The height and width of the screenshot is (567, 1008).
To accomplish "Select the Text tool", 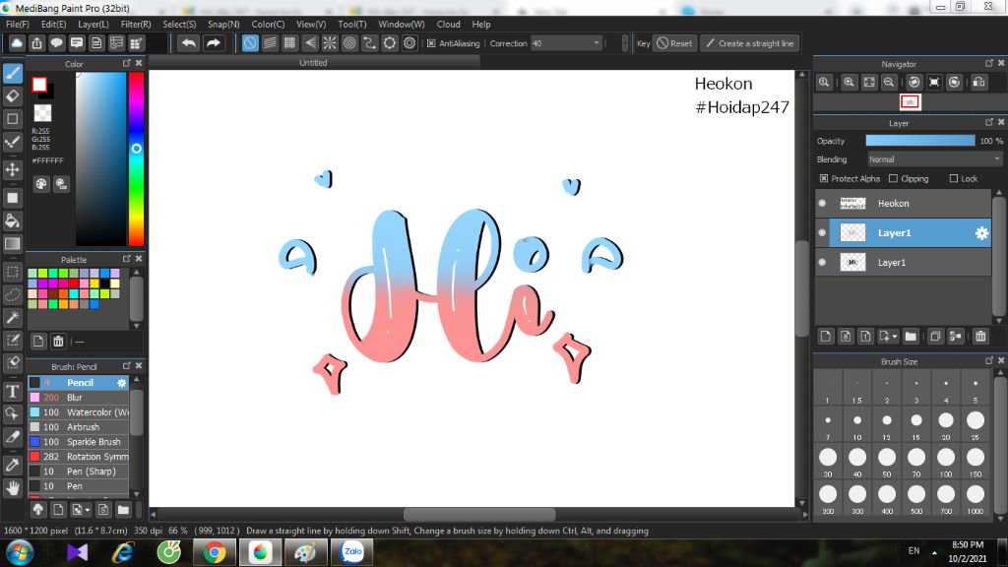I will [12, 392].
